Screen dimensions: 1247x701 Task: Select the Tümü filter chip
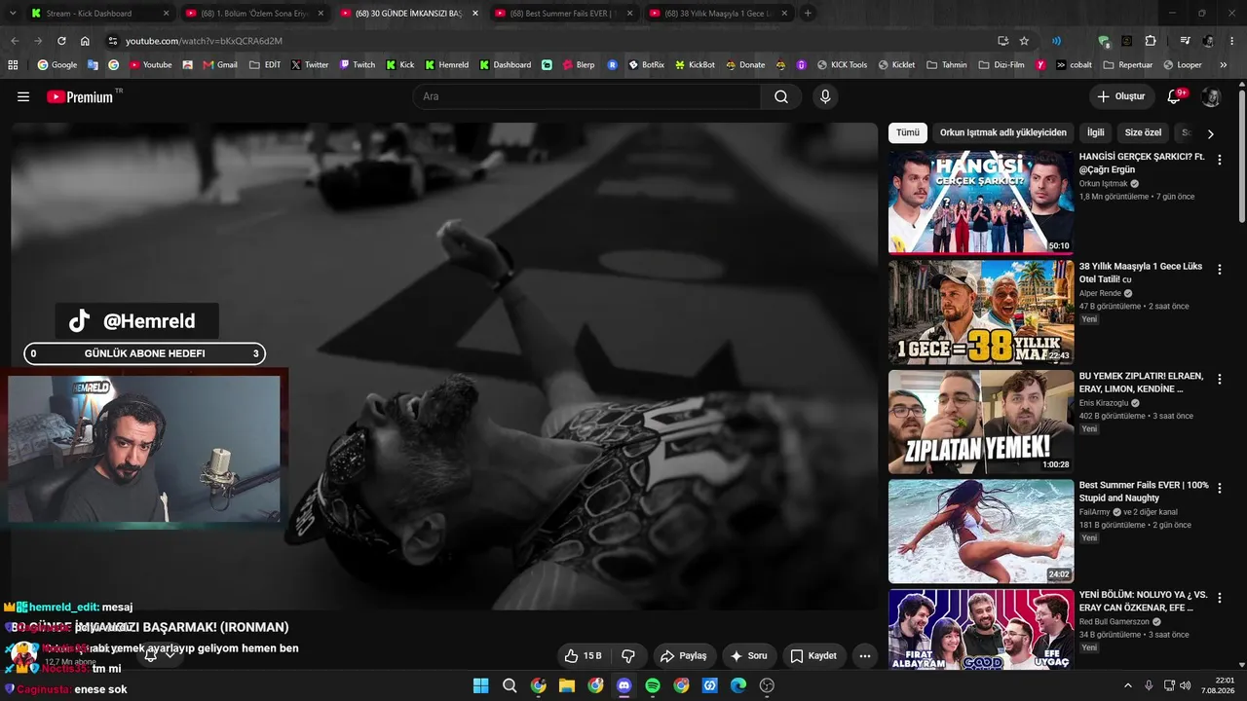click(x=908, y=132)
